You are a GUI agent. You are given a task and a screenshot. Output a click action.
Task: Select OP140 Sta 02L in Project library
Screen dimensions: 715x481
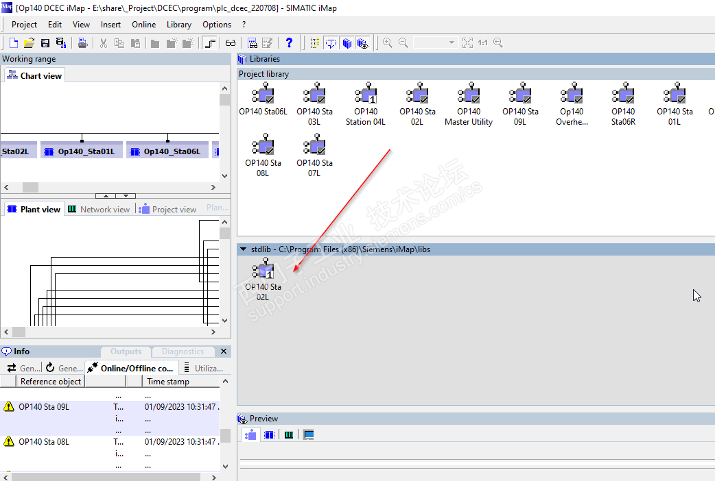417,104
